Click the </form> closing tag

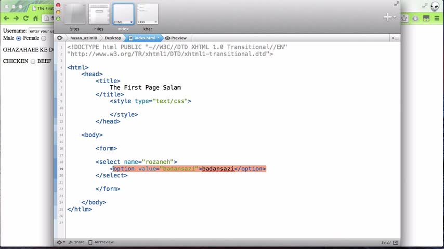108,189
